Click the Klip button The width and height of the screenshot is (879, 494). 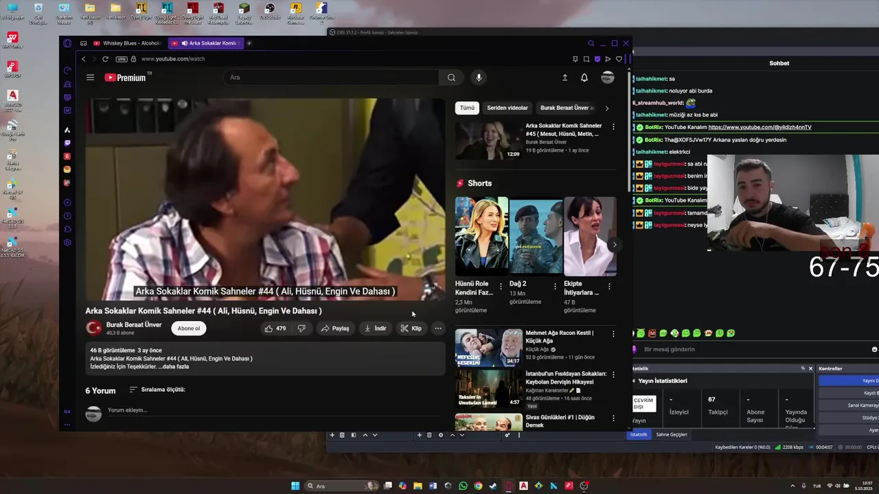pos(411,329)
